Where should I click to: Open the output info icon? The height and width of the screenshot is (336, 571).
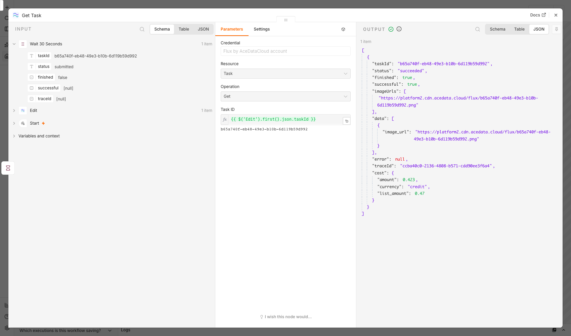coord(399,29)
